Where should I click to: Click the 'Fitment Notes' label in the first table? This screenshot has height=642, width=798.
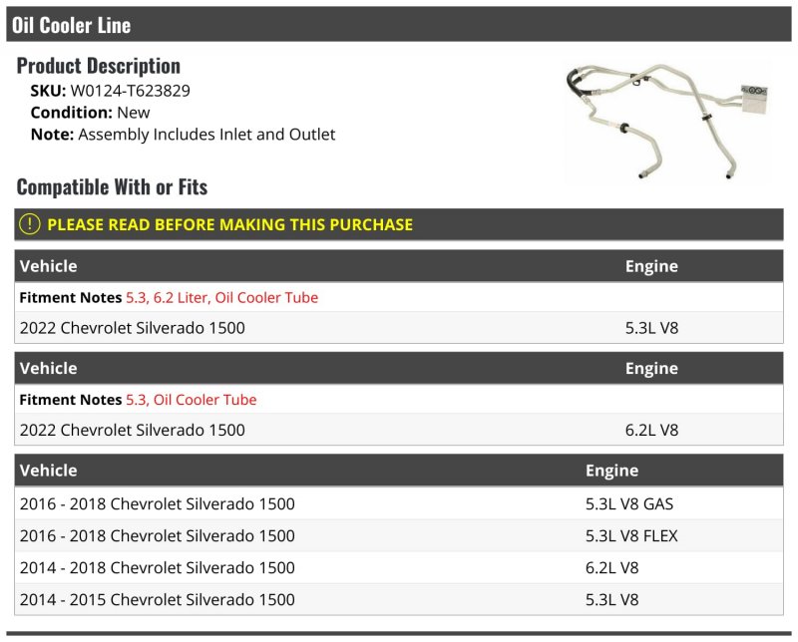pos(70,297)
